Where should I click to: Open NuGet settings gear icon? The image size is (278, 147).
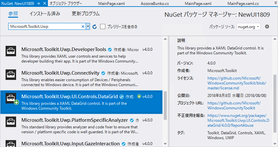267,27
